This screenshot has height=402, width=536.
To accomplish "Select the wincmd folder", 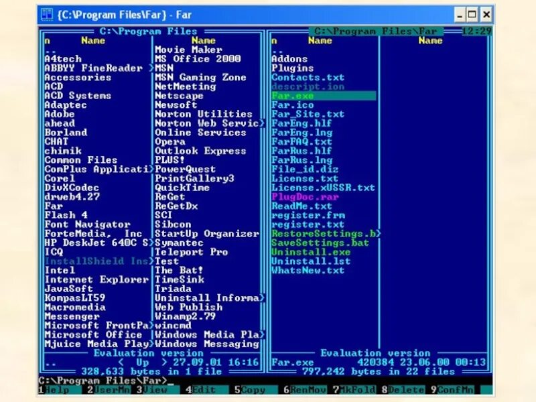I will 174,326.
